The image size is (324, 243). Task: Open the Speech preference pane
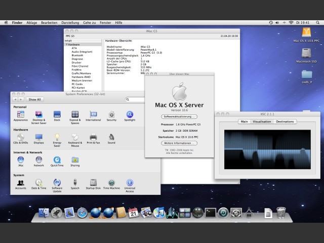75,184
